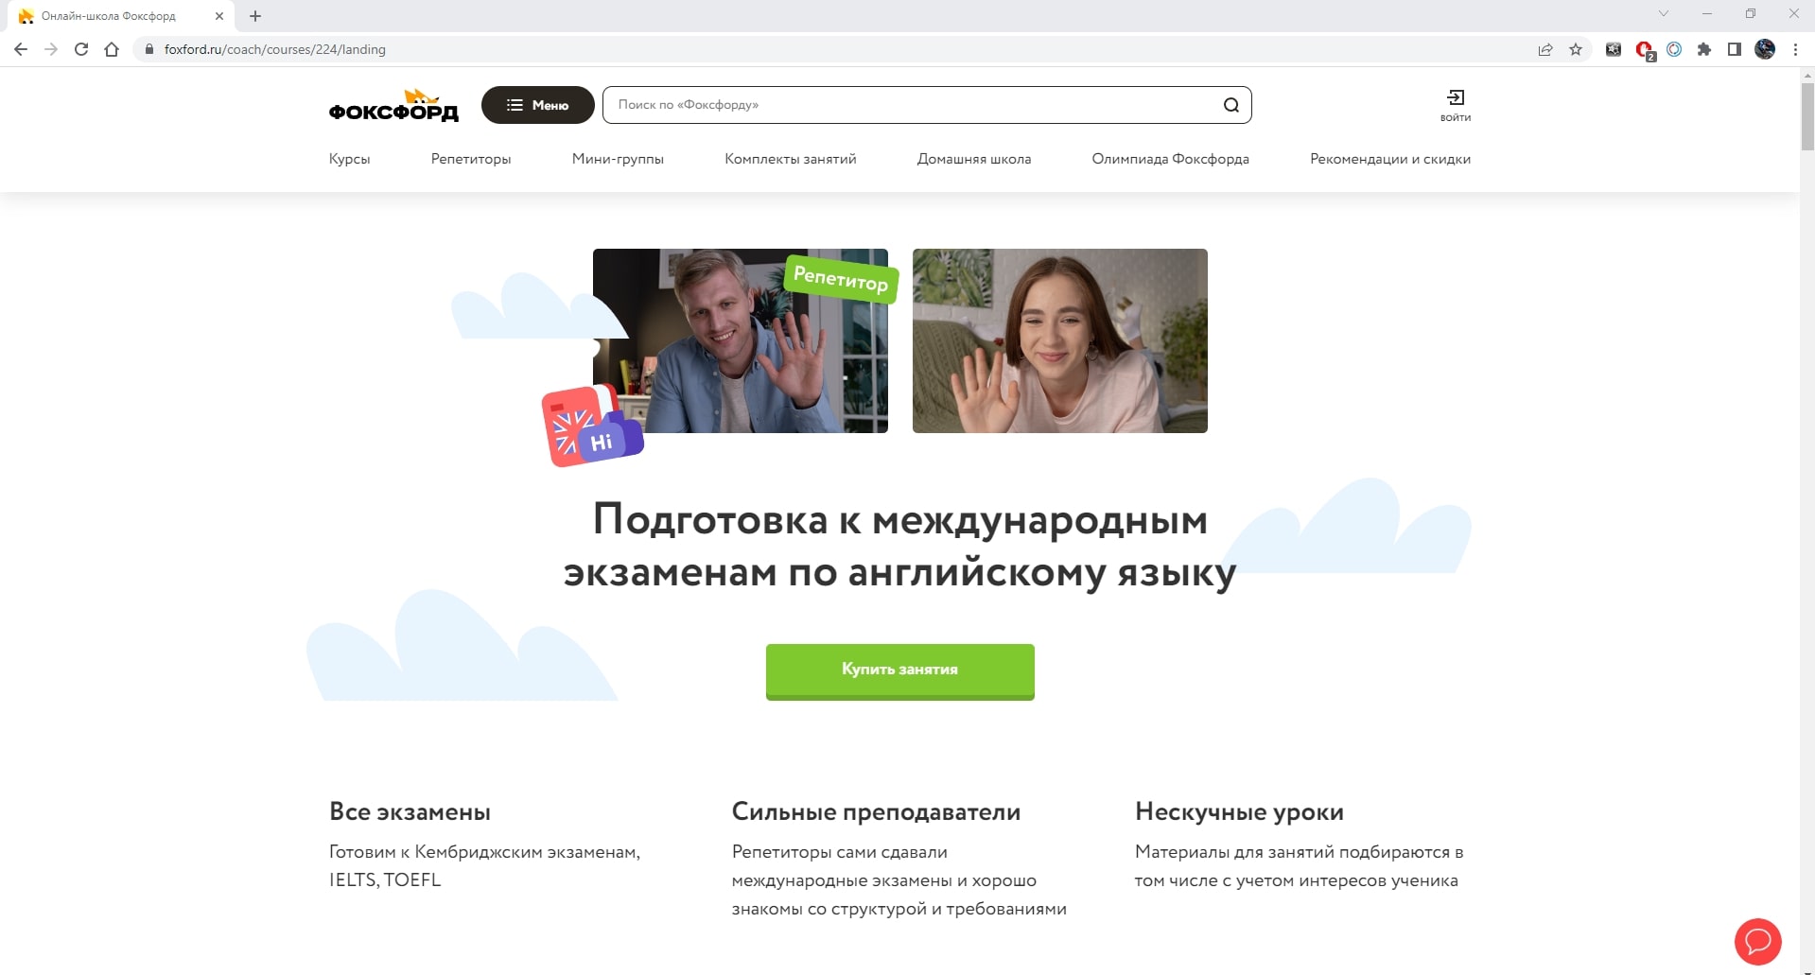Go forward in browser history

pos(51,49)
